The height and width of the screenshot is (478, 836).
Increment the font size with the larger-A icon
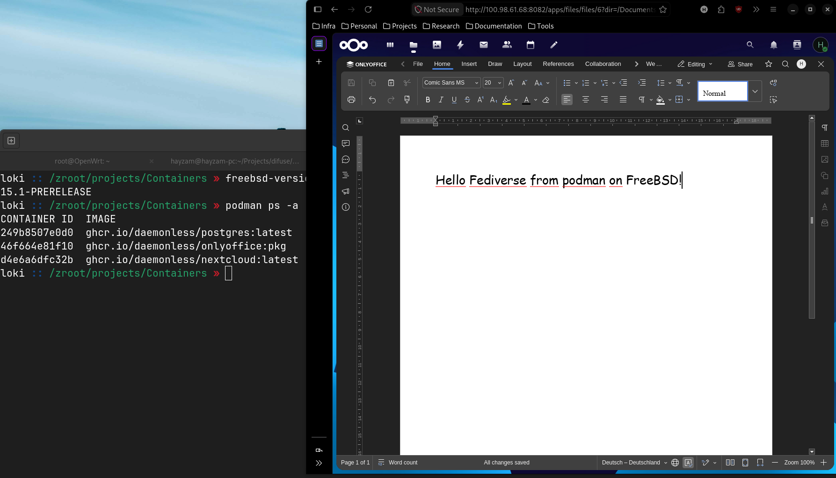[511, 83]
